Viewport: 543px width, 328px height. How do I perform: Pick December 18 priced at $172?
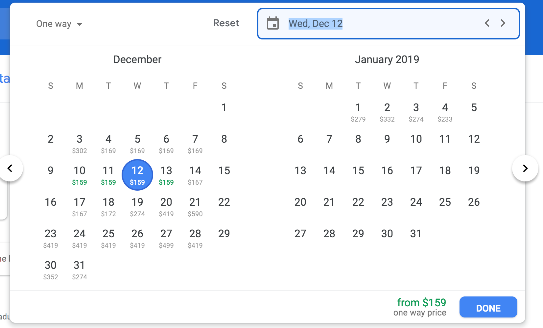(108, 206)
